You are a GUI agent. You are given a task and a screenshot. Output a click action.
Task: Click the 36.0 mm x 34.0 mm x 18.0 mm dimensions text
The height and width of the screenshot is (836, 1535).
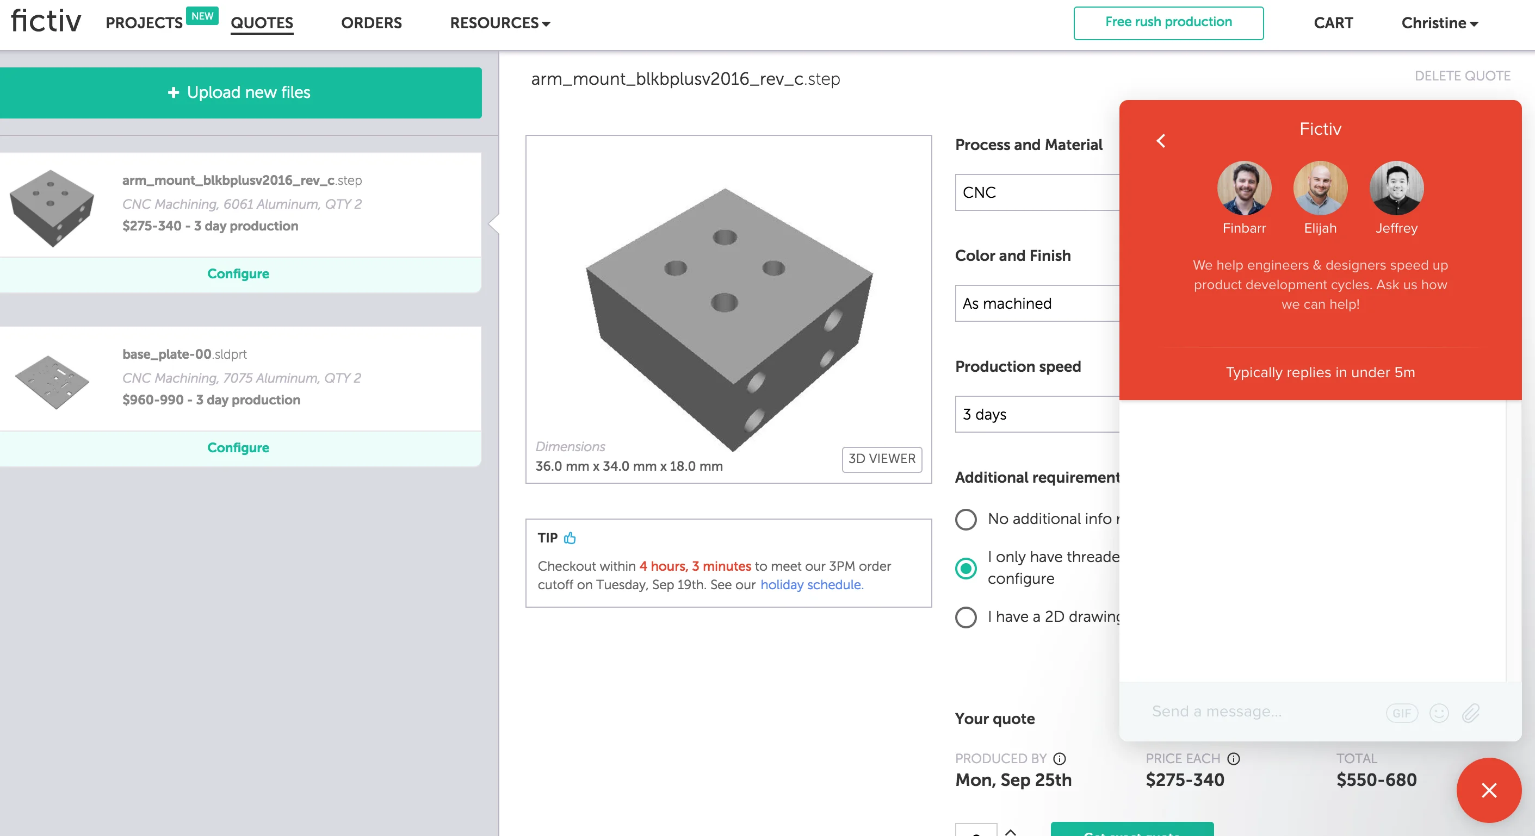pyautogui.click(x=629, y=466)
